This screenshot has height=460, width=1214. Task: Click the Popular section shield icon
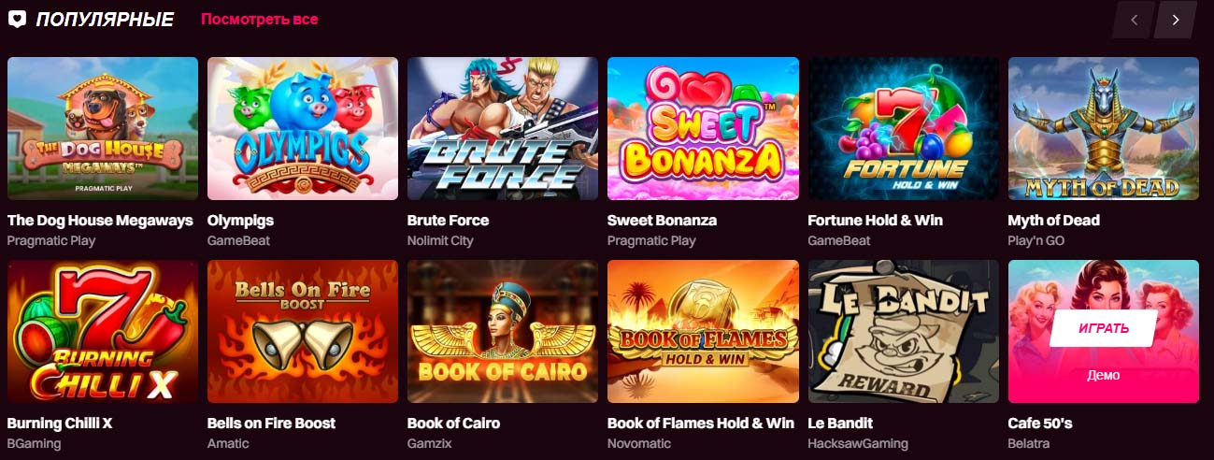tap(18, 19)
